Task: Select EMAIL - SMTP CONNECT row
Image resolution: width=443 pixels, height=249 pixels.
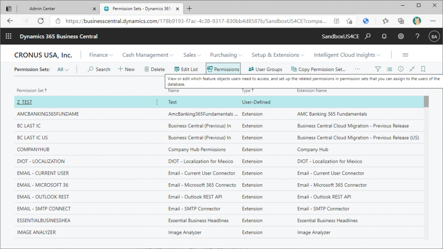Action: pos(219,209)
